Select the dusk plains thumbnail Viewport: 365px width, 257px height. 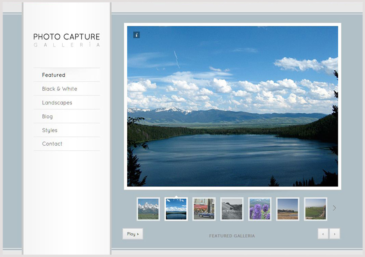(x=288, y=209)
